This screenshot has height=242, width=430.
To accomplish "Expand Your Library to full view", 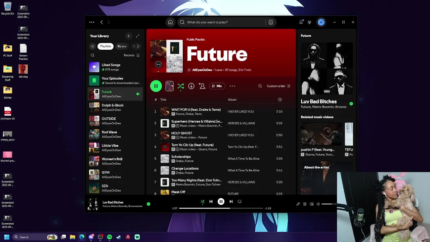I will click(137, 36).
